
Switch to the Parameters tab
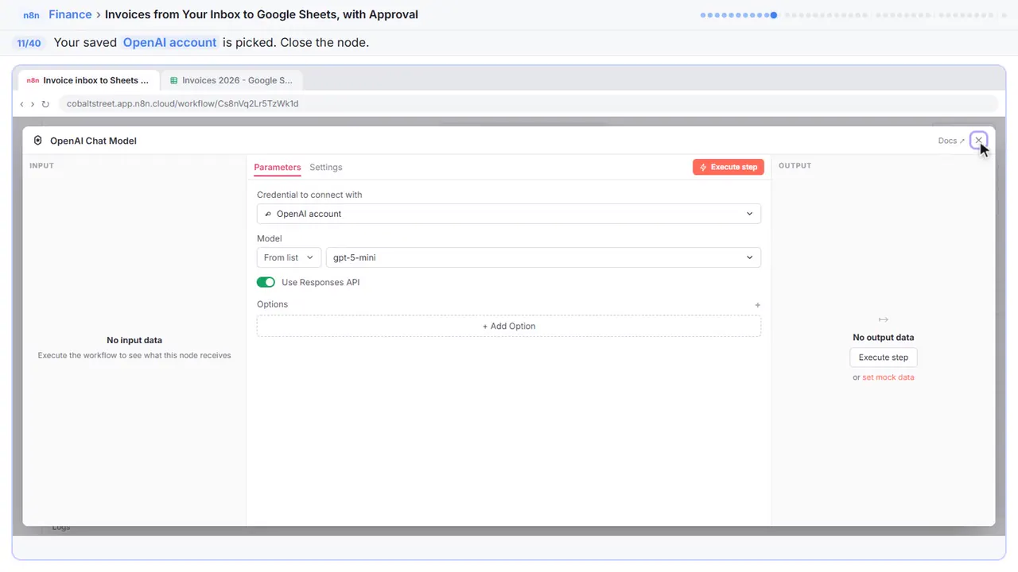tap(278, 168)
